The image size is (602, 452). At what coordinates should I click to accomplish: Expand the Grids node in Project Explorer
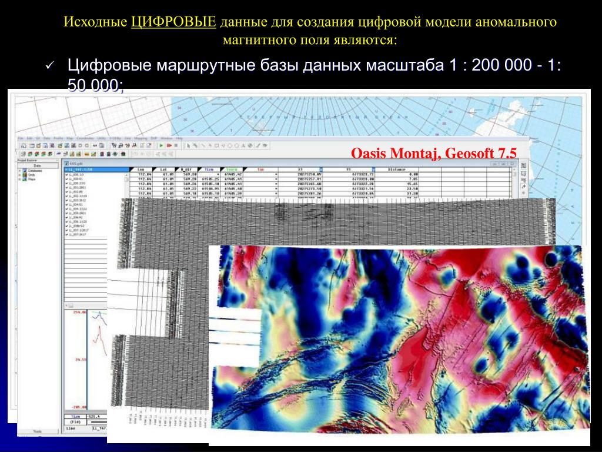coord(19,175)
